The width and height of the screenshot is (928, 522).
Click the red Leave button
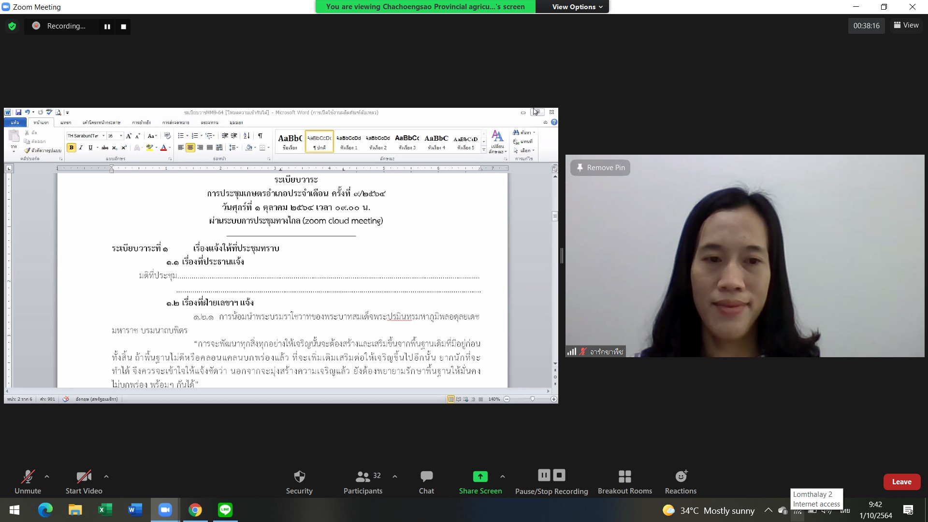tap(901, 482)
